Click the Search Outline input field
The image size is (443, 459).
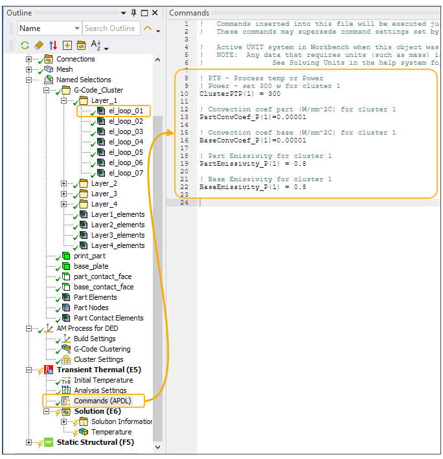(110, 28)
